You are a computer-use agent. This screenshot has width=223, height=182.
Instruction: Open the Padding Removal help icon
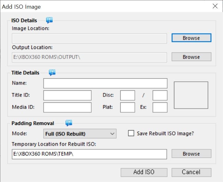click(x=69, y=123)
